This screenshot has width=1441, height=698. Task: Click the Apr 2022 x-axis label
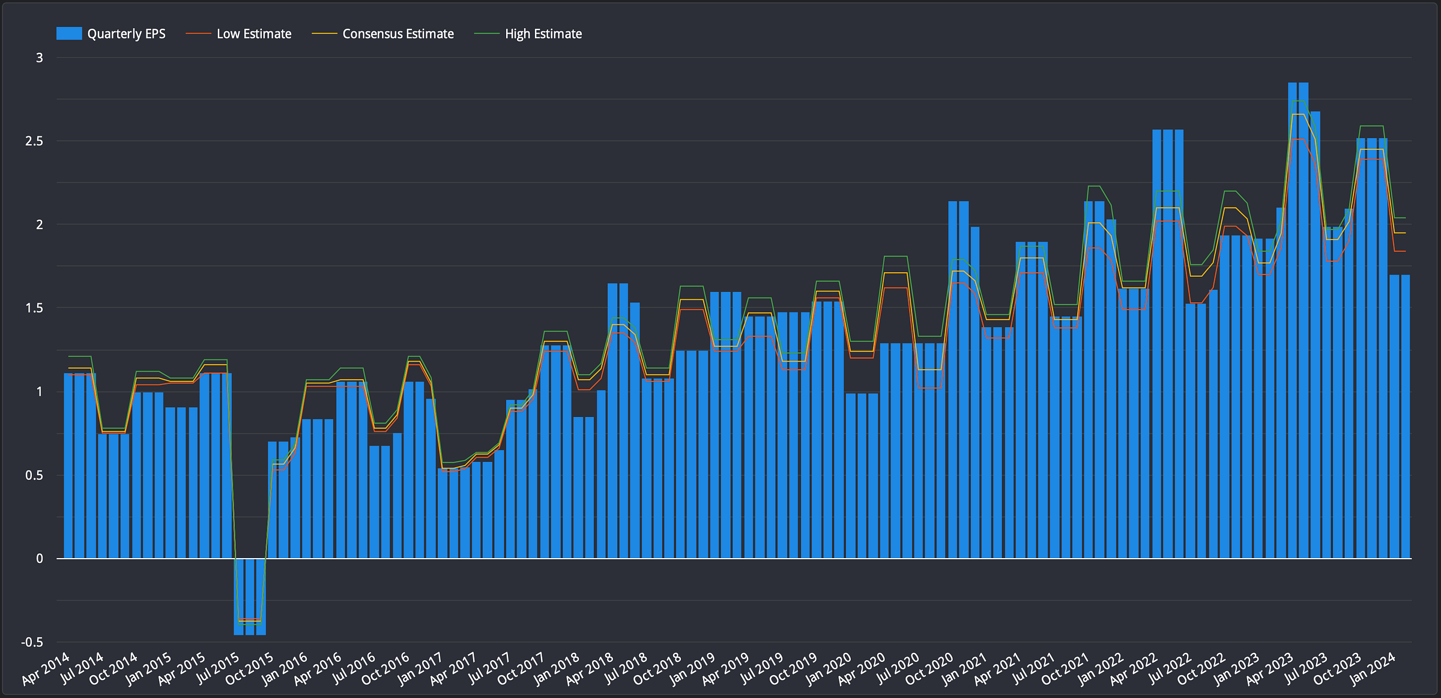pos(1135,668)
